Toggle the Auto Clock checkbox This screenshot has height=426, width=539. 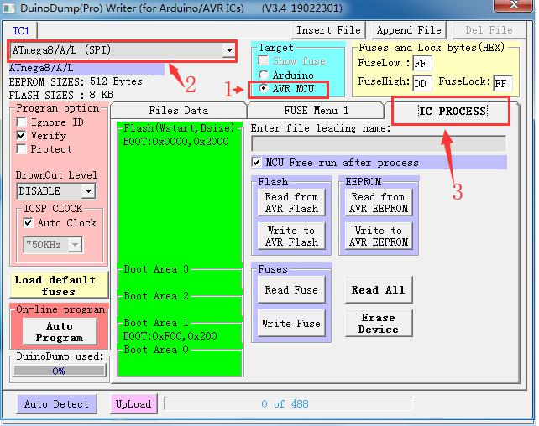click(x=28, y=223)
